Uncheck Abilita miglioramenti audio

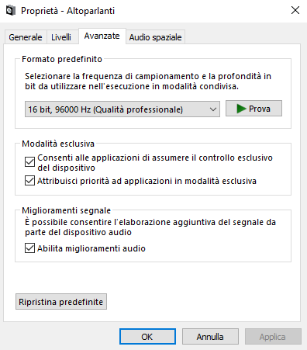(x=29, y=248)
